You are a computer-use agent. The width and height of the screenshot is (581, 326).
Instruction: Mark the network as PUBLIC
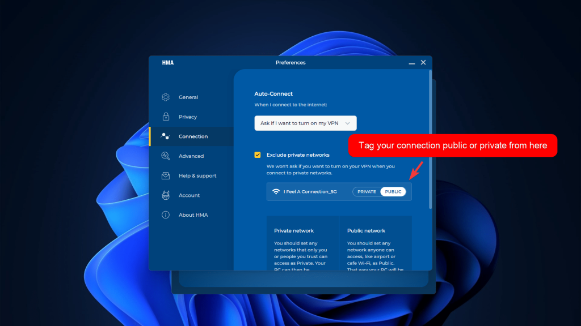click(x=393, y=192)
